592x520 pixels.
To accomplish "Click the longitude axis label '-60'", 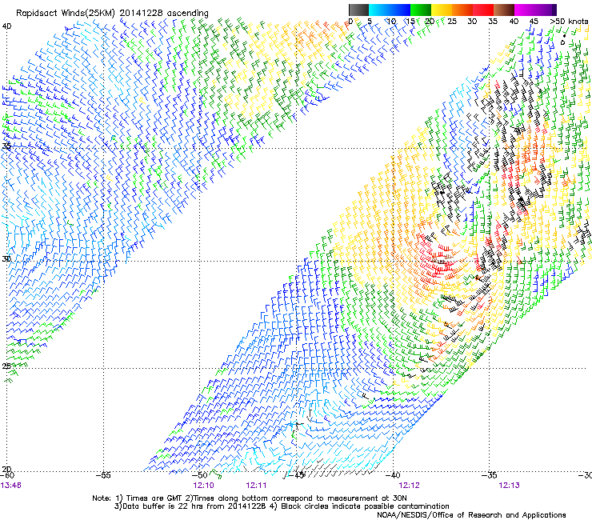I will [7, 475].
